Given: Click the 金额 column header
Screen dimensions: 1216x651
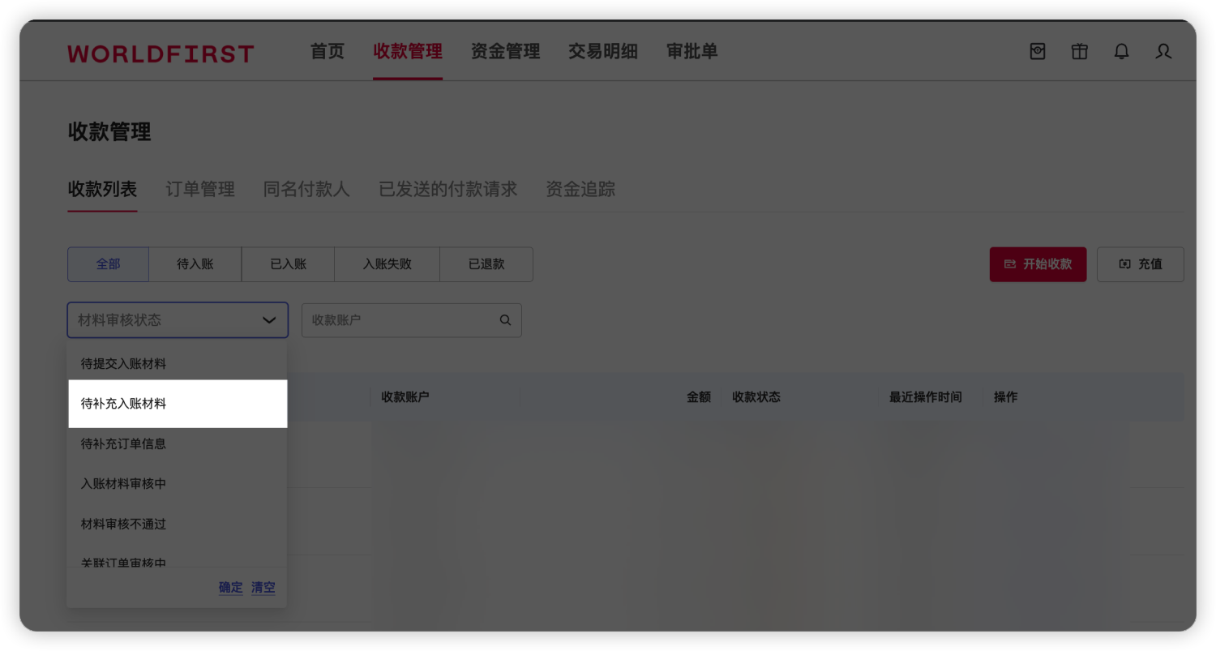Looking at the screenshot, I should [699, 397].
